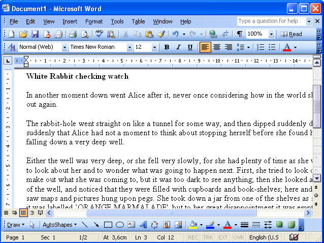Image resolution: width=324 pixels, height=243 pixels.
Task: Open the Shadow Style options
Action: [x=279, y=225]
